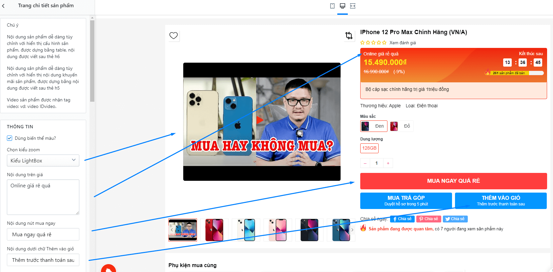This screenshot has height=272, width=553.
Task: Click the fire icon on the sold bar
Action: pyautogui.click(x=487, y=72)
